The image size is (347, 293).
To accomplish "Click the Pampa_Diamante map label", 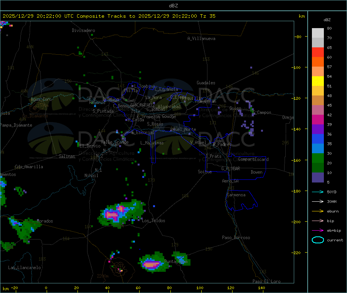I will point(16,125).
